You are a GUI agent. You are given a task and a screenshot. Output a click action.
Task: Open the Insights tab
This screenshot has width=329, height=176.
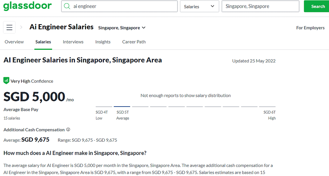click(x=103, y=42)
